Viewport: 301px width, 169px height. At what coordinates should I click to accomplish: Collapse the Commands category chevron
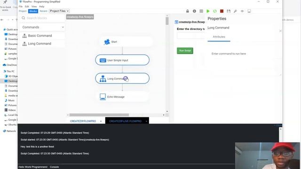point(63,27)
